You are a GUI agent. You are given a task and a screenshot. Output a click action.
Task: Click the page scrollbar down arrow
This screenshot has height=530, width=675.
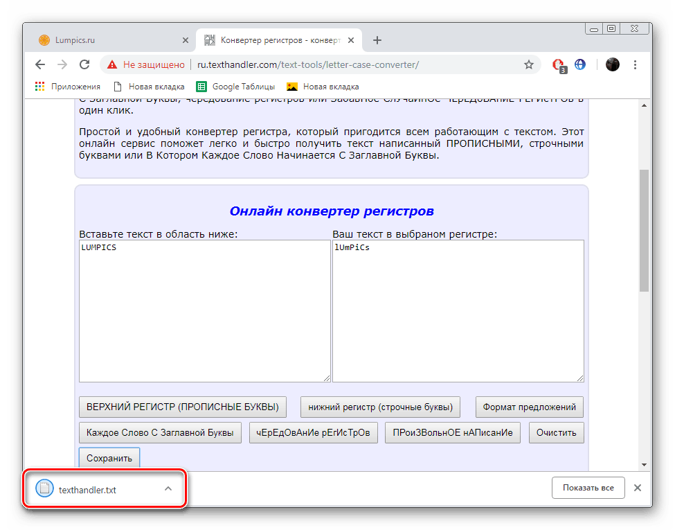pyautogui.click(x=644, y=464)
